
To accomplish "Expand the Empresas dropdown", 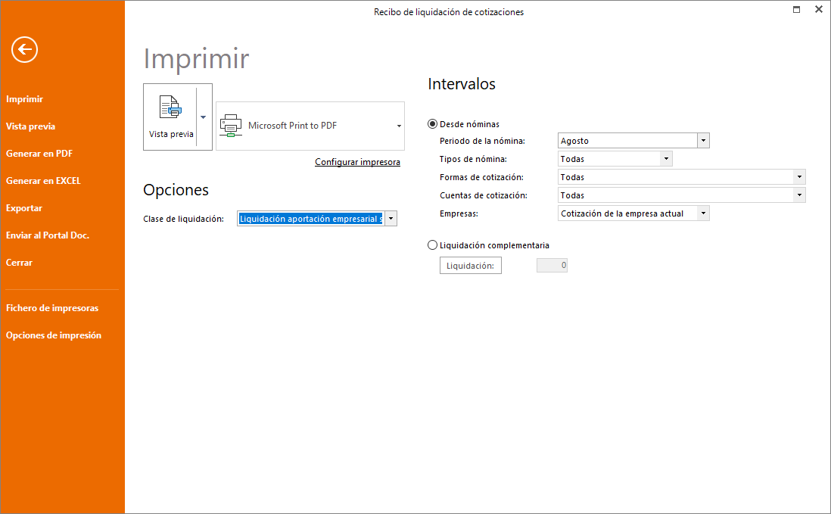I will point(703,213).
